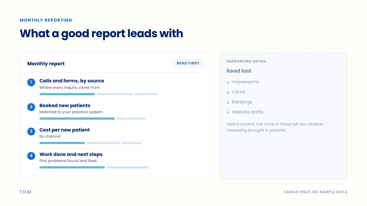Click 'Clicks' list item

pos(238,92)
